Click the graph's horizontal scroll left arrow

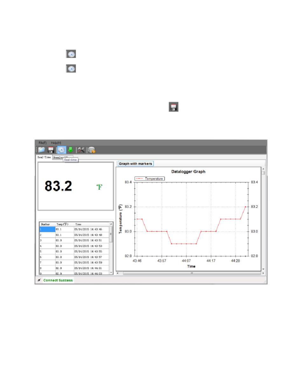(x=118, y=273)
